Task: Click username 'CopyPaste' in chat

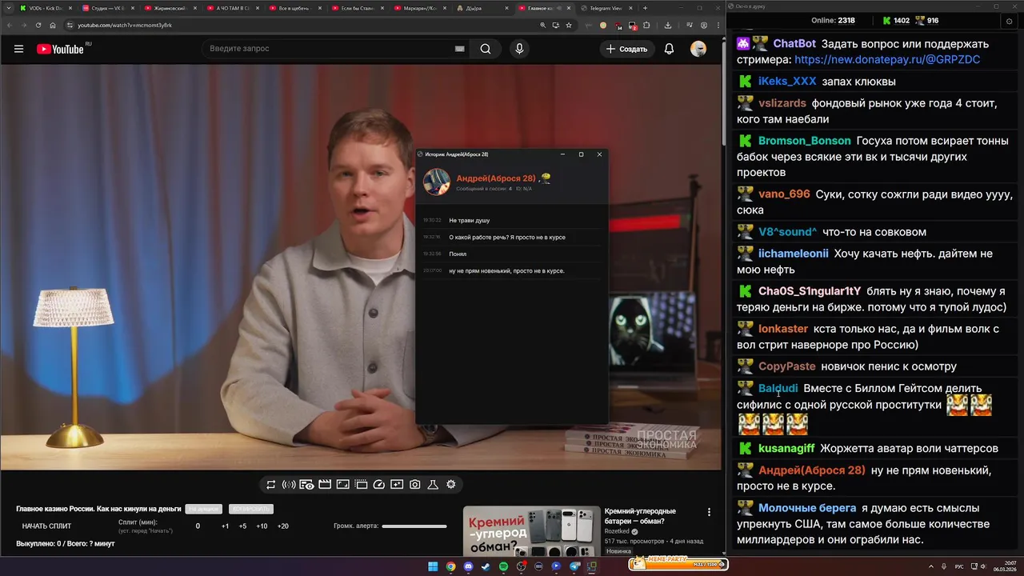Action: [x=787, y=366]
